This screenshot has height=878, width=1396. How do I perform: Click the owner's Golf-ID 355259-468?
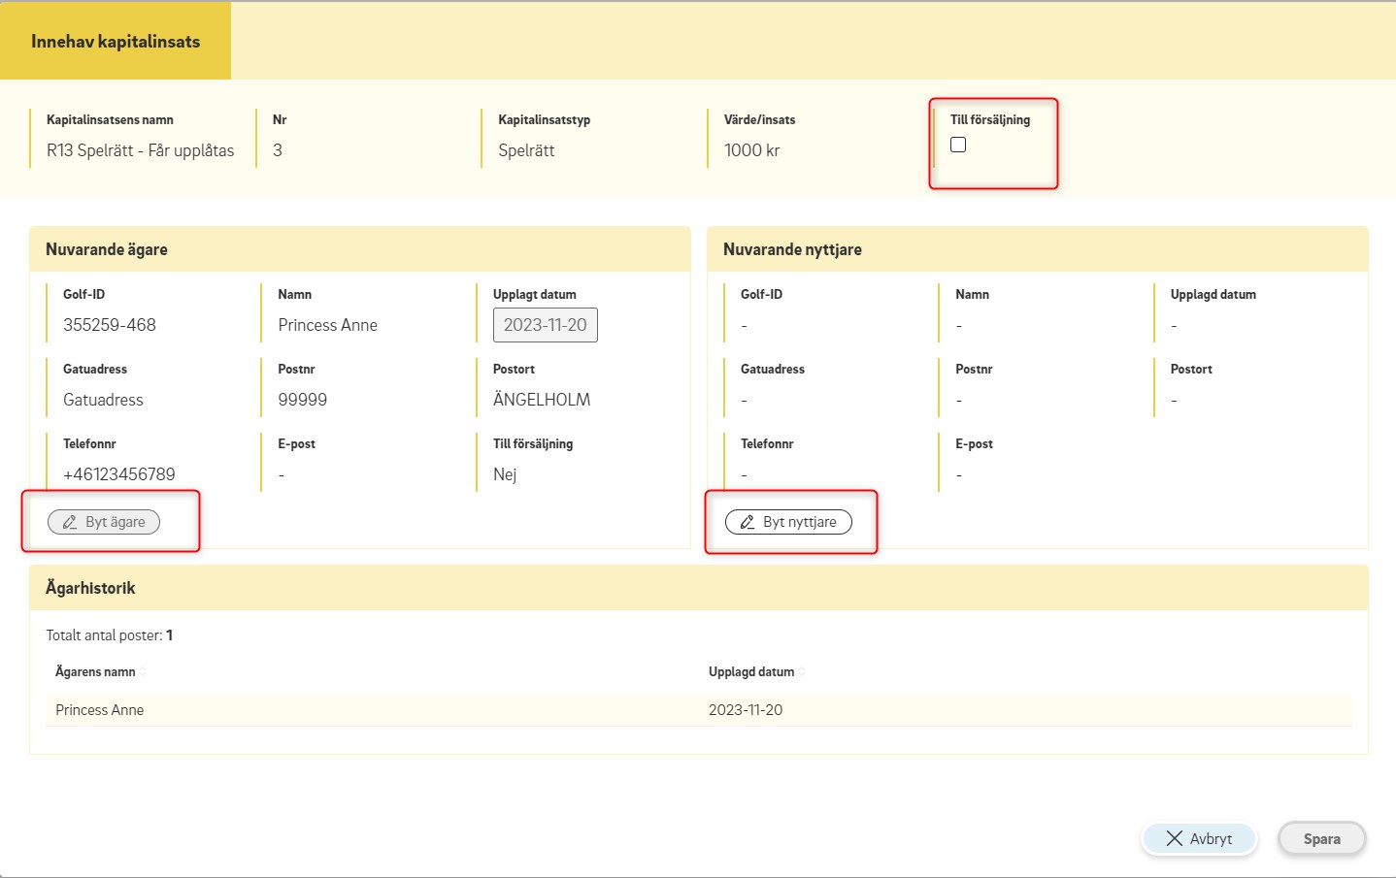click(110, 325)
